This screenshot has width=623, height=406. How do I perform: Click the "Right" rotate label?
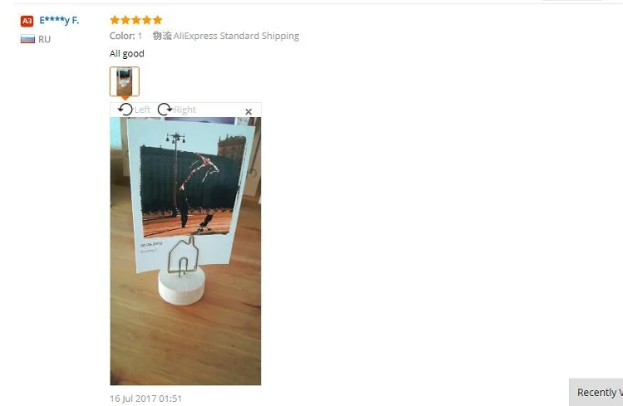(x=184, y=110)
